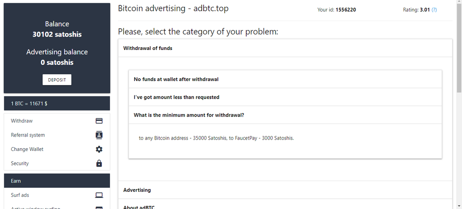Collapse the Withdrawal of funds category
The image size is (462, 209).
[285, 48]
